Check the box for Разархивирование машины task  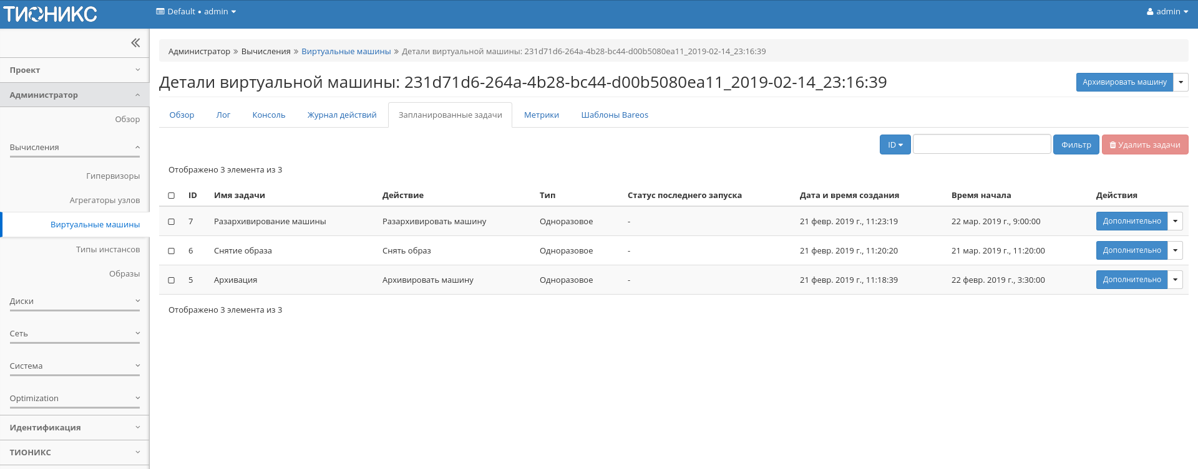point(172,222)
